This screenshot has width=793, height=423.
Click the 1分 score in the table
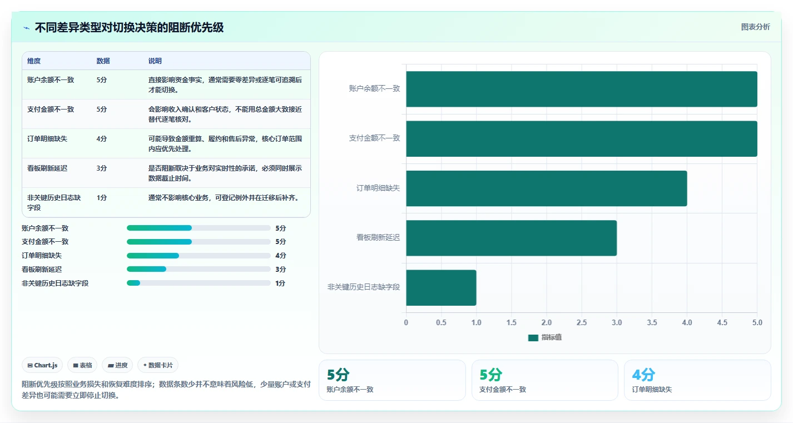(x=101, y=198)
